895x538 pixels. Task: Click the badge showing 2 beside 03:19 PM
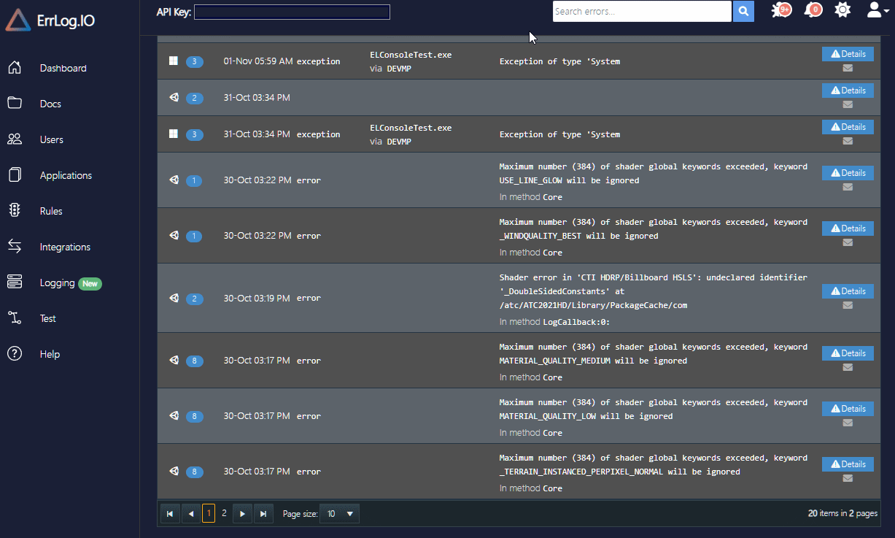point(195,298)
